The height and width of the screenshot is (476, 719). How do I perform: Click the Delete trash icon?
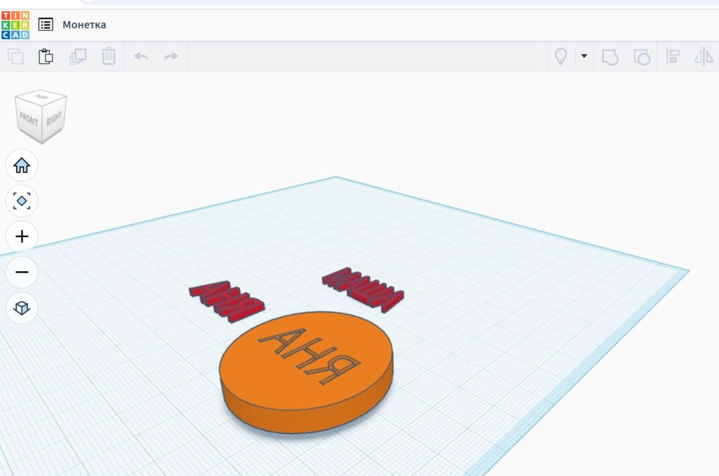(109, 56)
